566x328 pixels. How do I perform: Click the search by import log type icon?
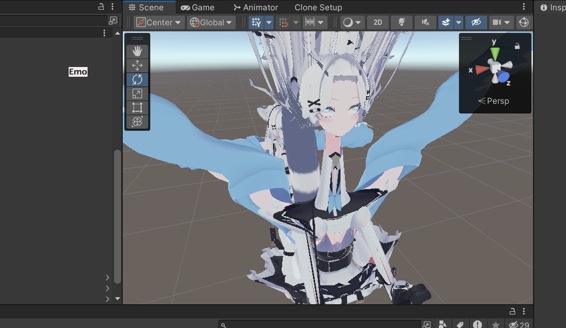[477, 324]
